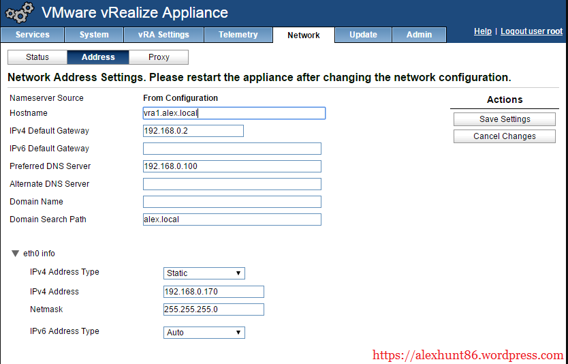Switch to the Services tab

32,35
